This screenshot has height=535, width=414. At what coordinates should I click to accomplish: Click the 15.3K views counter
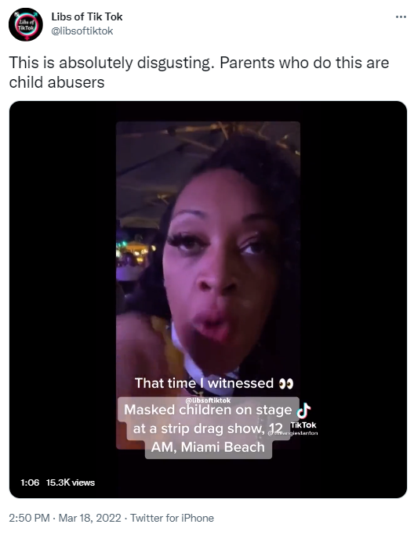[x=71, y=483]
